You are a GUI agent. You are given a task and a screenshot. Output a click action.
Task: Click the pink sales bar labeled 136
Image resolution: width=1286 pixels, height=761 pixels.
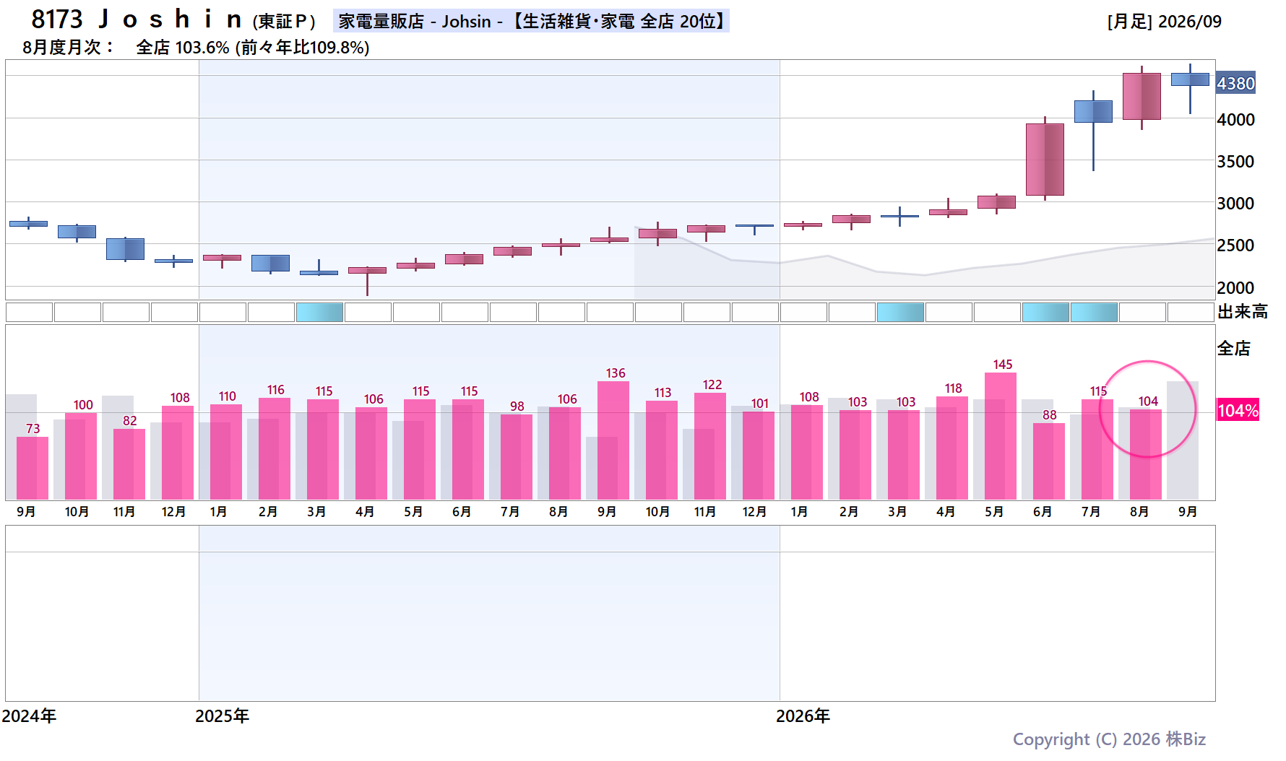[x=613, y=440]
